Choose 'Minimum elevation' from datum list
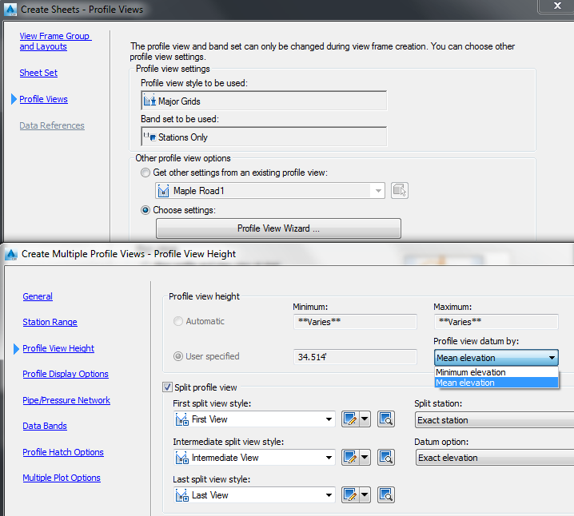 pyautogui.click(x=471, y=372)
